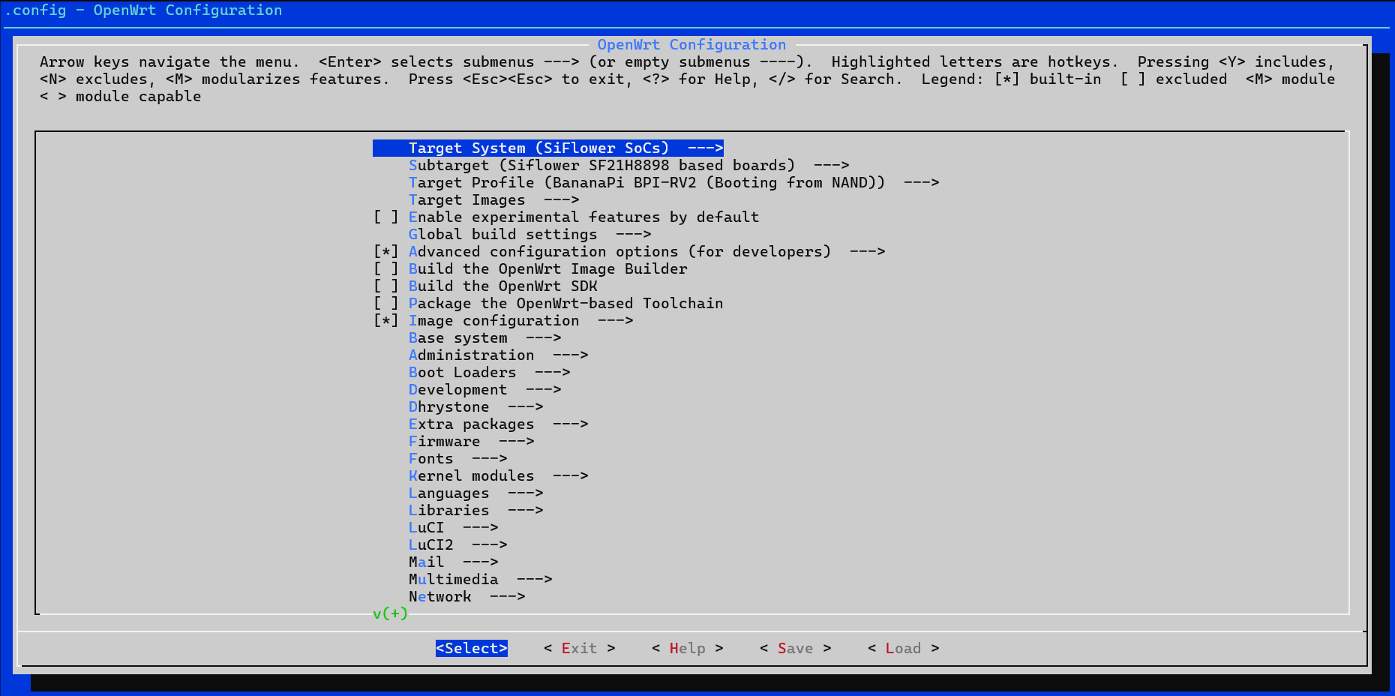Open the LuCI menu entry
The height and width of the screenshot is (696, 1395).
tap(453, 528)
